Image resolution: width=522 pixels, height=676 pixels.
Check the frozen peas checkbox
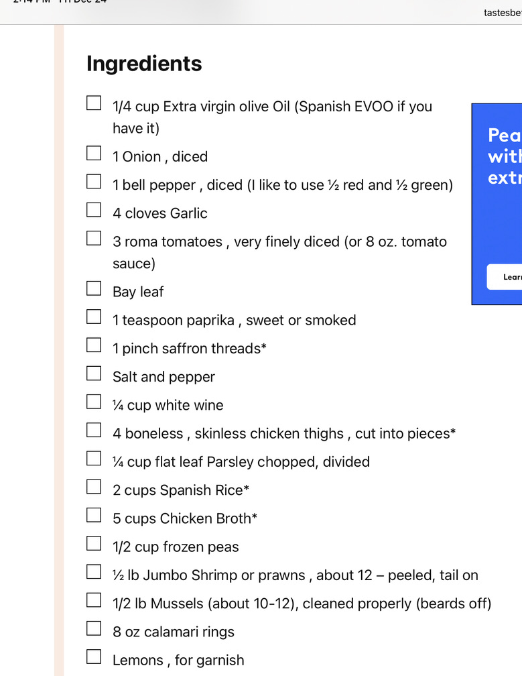[94, 544]
